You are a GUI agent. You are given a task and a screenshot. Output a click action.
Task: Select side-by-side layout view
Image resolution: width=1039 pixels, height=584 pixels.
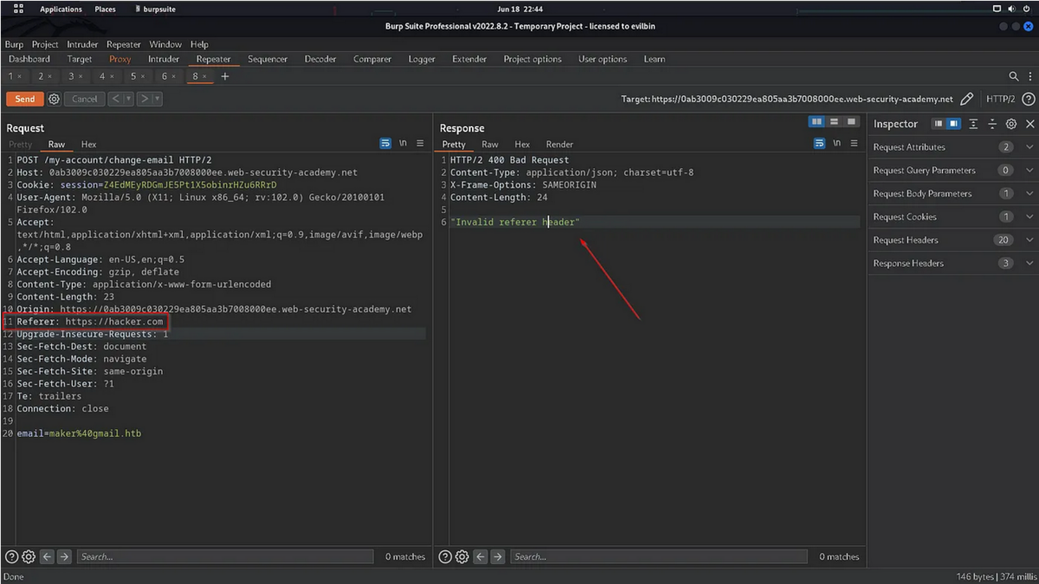tap(816, 122)
